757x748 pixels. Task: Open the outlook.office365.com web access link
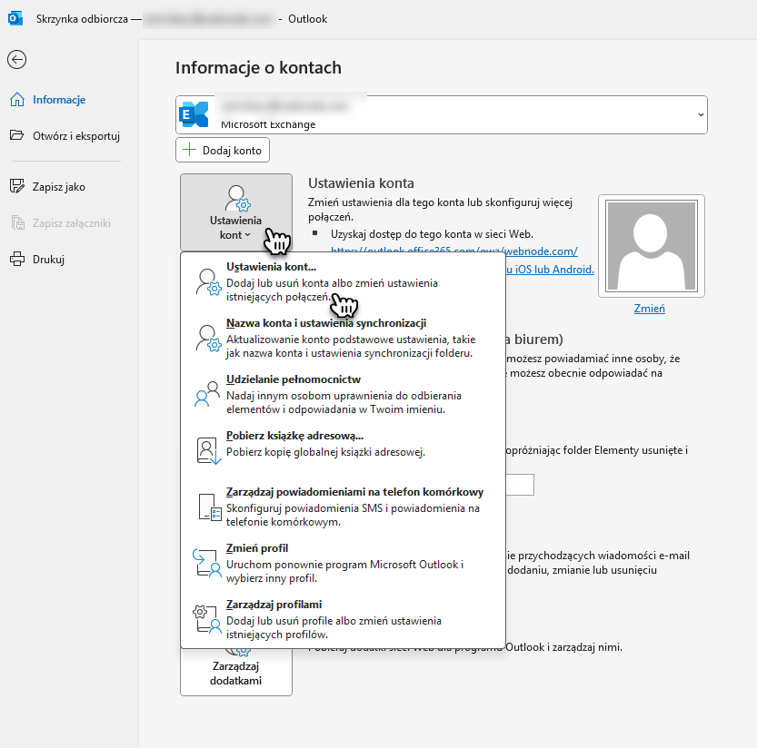point(453,251)
